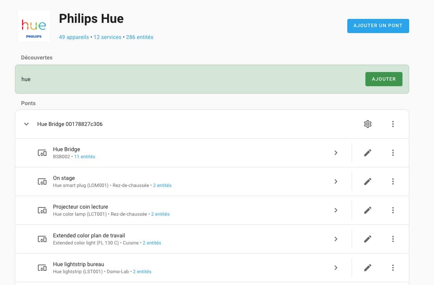Screen dimensions: 434x285
Task: Edit the Hue Bridge BSB002 device
Action: pyautogui.click(x=367, y=153)
